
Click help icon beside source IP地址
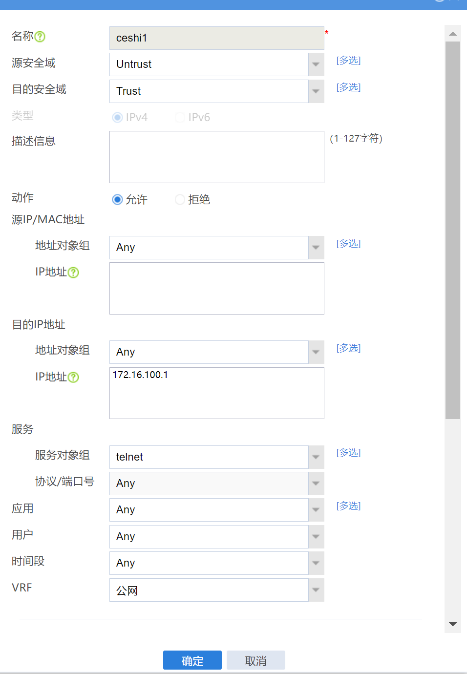pyautogui.click(x=73, y=273)
